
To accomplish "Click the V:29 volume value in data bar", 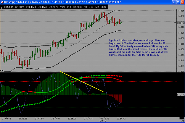I will [x=62, y=7].
